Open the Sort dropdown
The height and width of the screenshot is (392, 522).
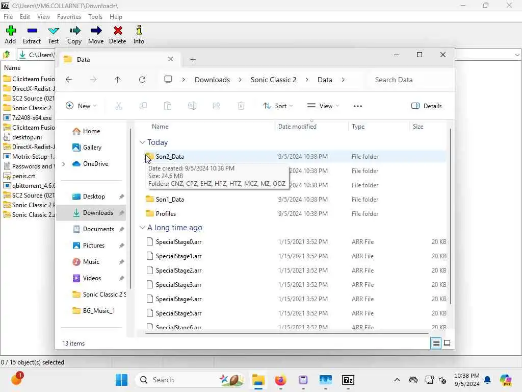click(x=278, y=106)
